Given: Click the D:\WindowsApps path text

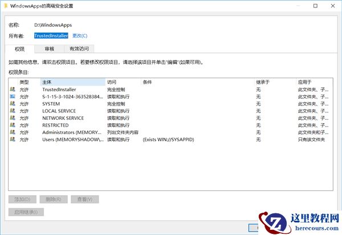Looking at the screenshot, I should coord(53,25).
